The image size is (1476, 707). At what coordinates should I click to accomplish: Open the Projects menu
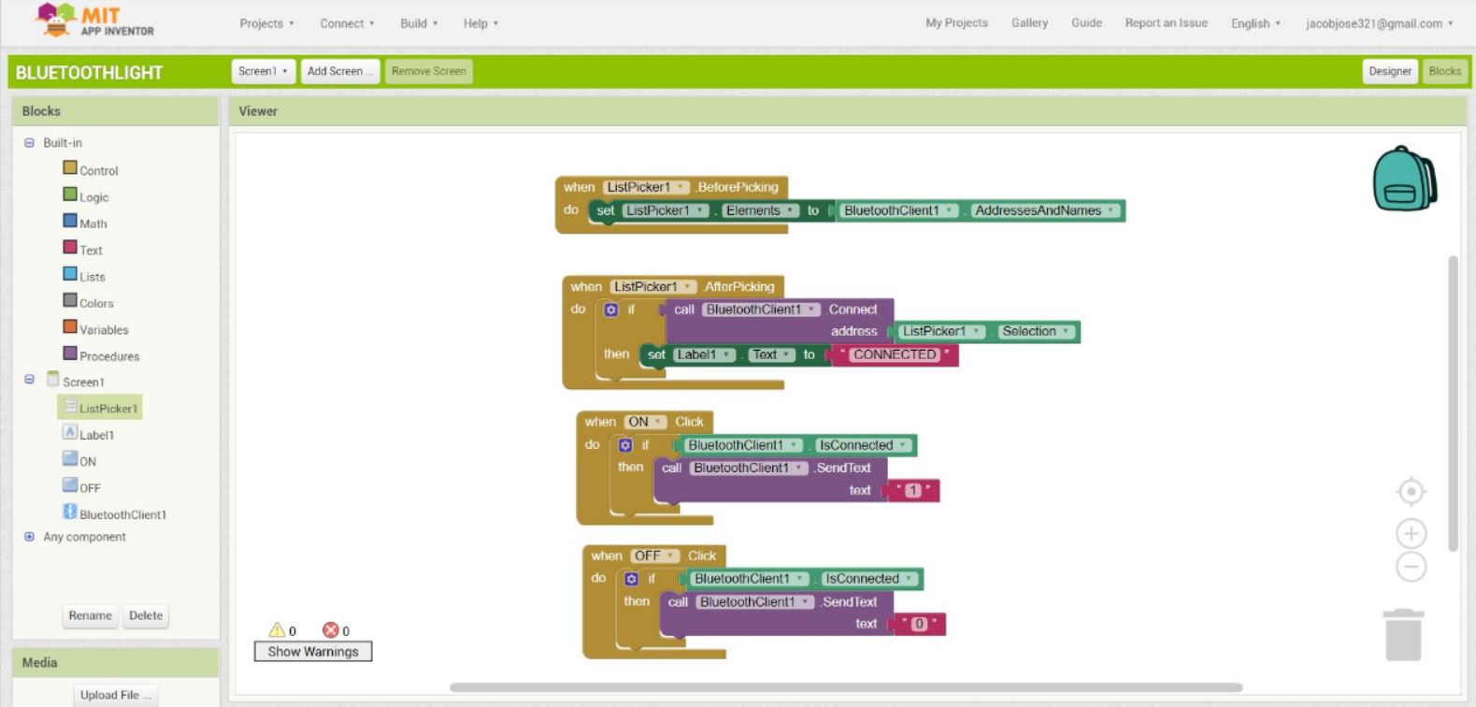266,23
